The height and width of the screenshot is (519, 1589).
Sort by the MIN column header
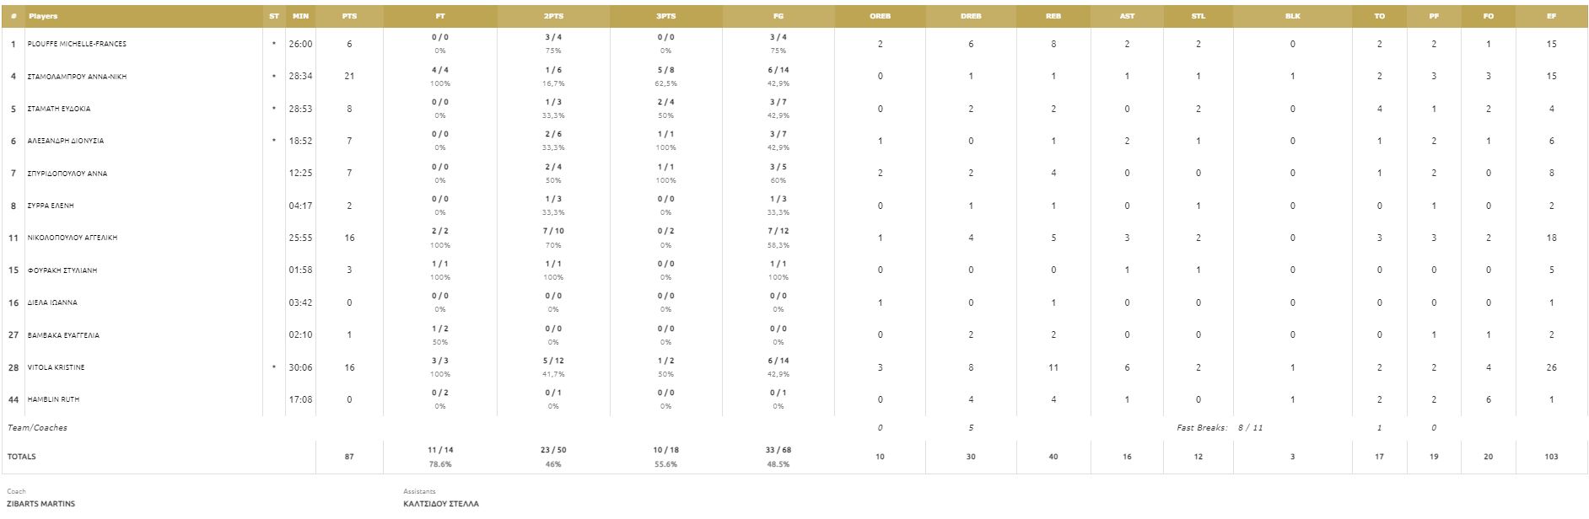[x=300, y=16]
